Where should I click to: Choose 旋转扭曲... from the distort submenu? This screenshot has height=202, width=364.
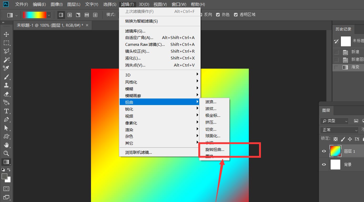215,150
